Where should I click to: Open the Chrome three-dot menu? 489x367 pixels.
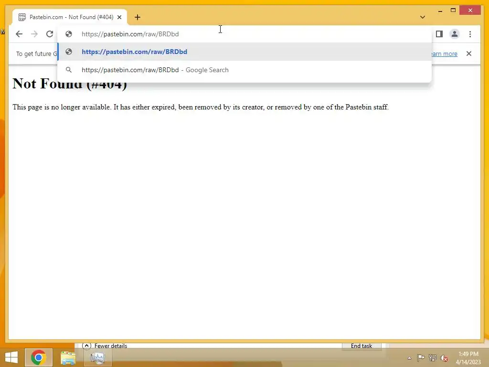point(470,34)
